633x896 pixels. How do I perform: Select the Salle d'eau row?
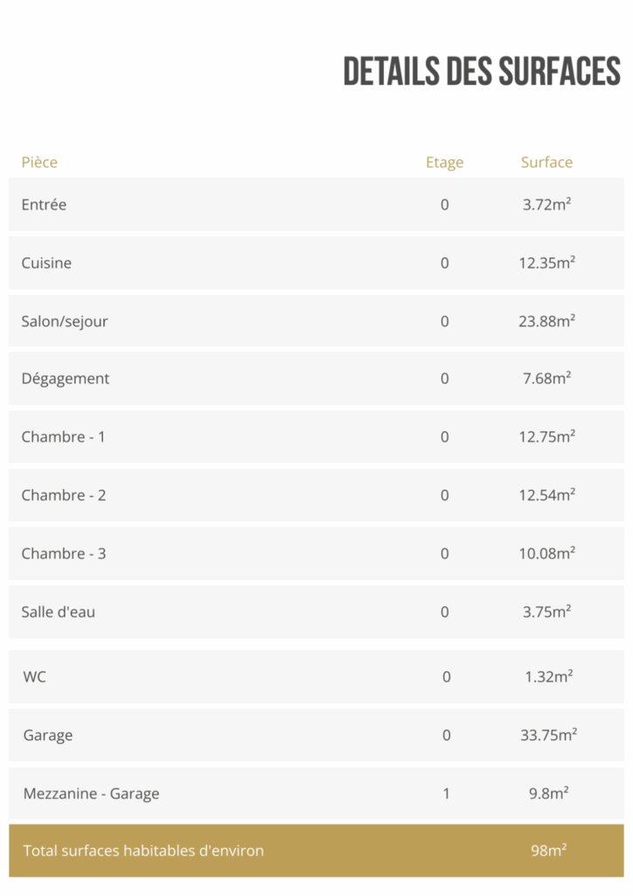tap(316, 612)
